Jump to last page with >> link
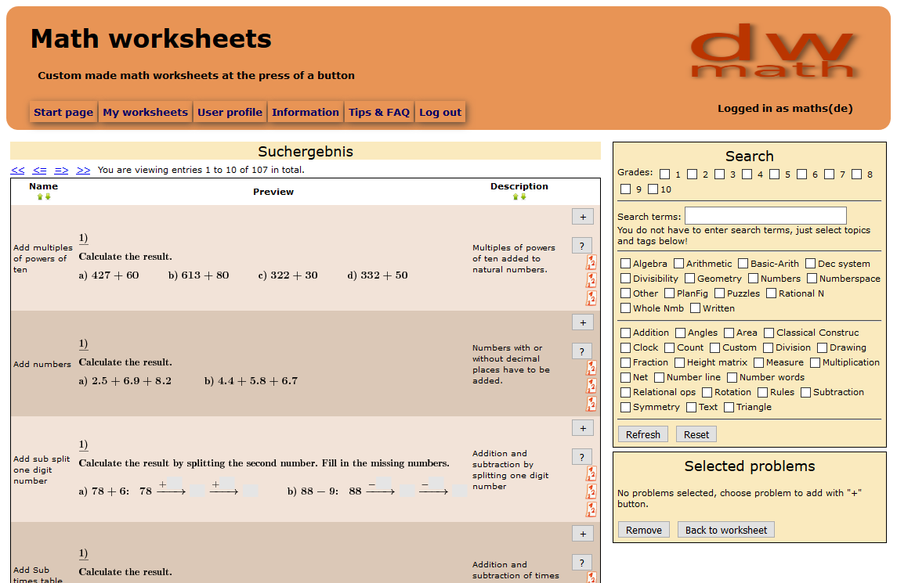 point(83,170)
